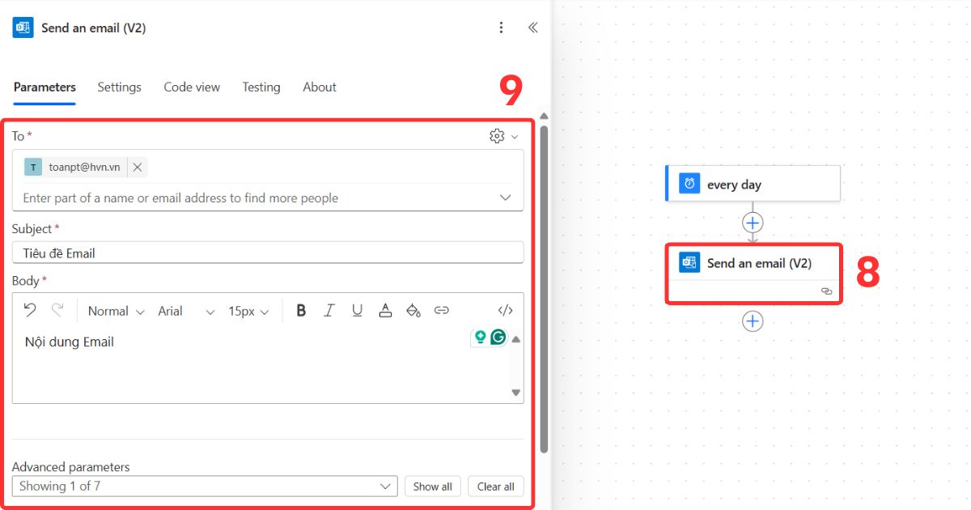The image size is (971, 510).
Task: Open the more options three-dot menu
Action: click(502, 27)
